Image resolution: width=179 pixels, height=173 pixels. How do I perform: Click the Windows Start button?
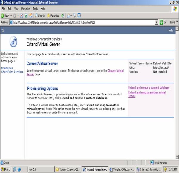tap(5, 169)
